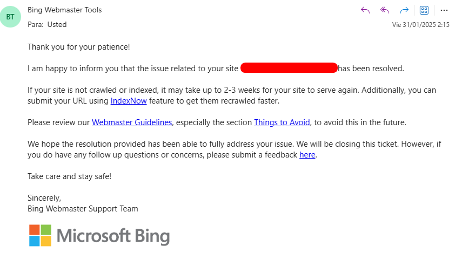Click the "Thank you for your patience!" line
Image resolution: width=462 pixels, height=260 pixels.
pos(79,47)
